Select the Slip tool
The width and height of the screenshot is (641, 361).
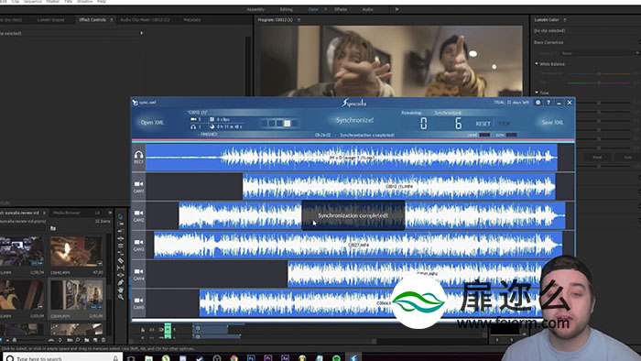tap(121, 268)
